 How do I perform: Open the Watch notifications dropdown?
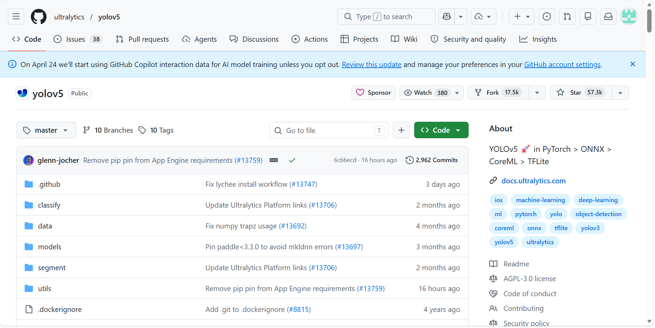click(431, 93)
